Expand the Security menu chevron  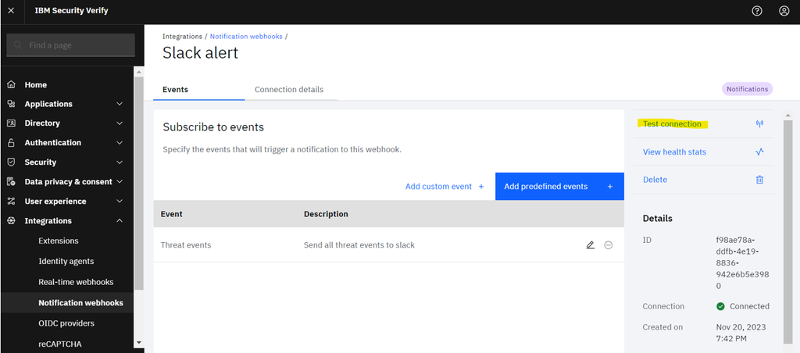[120, 162]
